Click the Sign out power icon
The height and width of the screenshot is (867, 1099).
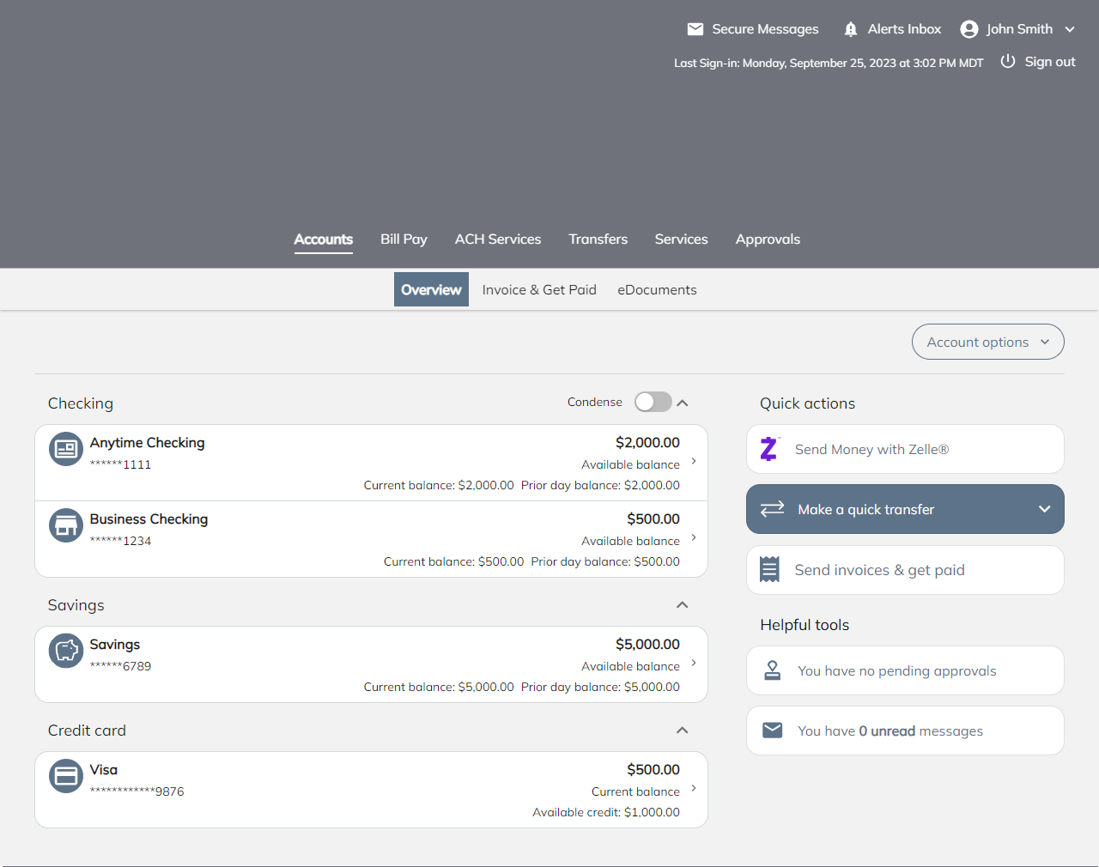pyautogui.click(x=1008, y=62)
